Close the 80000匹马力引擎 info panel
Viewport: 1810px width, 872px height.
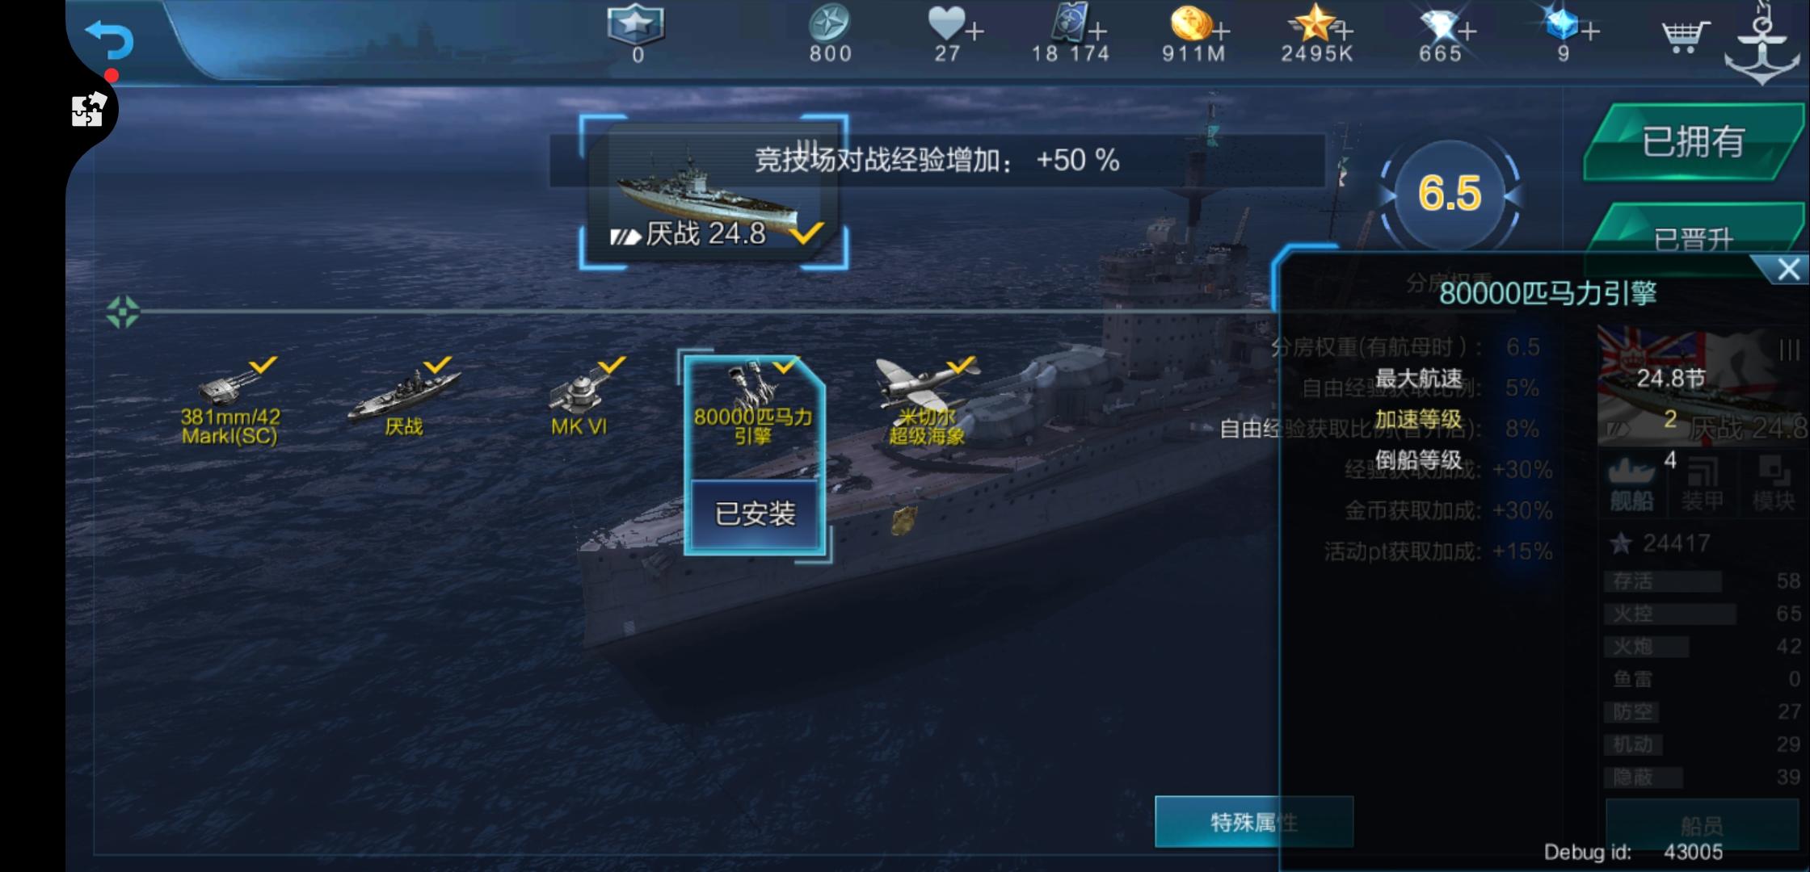point(1787,269)
